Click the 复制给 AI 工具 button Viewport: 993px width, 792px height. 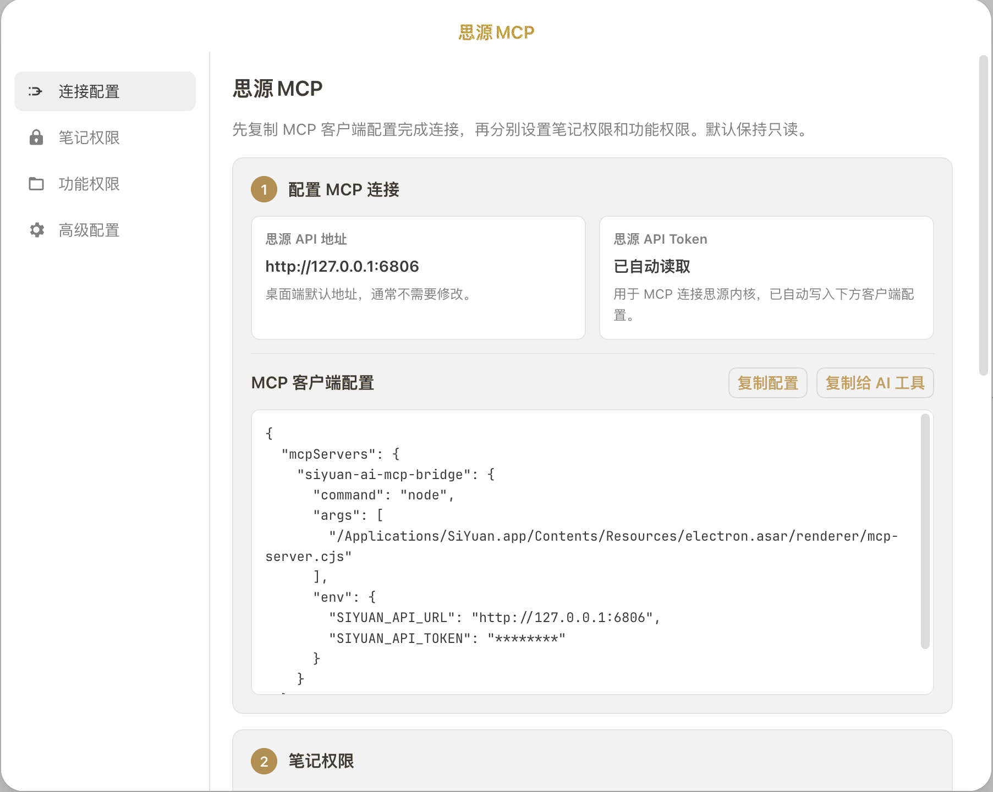coord(875,383)
